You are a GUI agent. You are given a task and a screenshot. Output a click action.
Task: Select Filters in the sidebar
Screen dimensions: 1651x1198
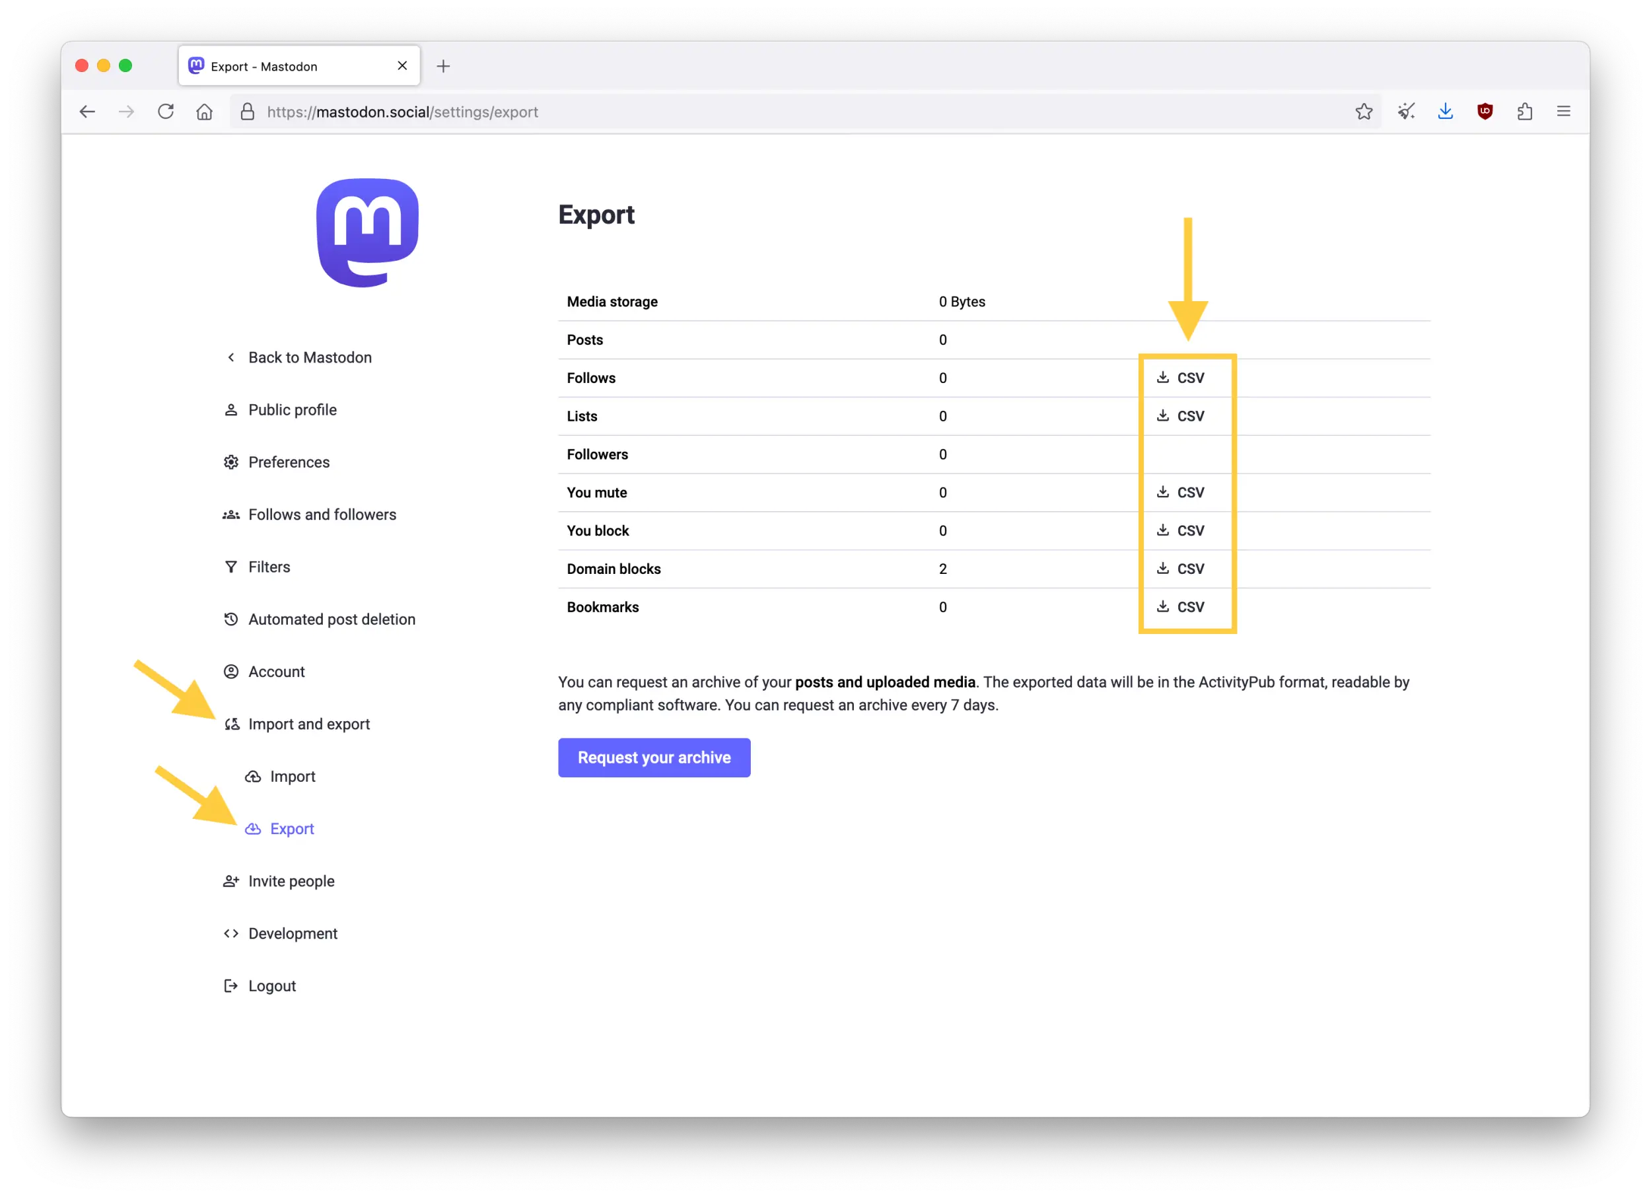pos(269,566)
